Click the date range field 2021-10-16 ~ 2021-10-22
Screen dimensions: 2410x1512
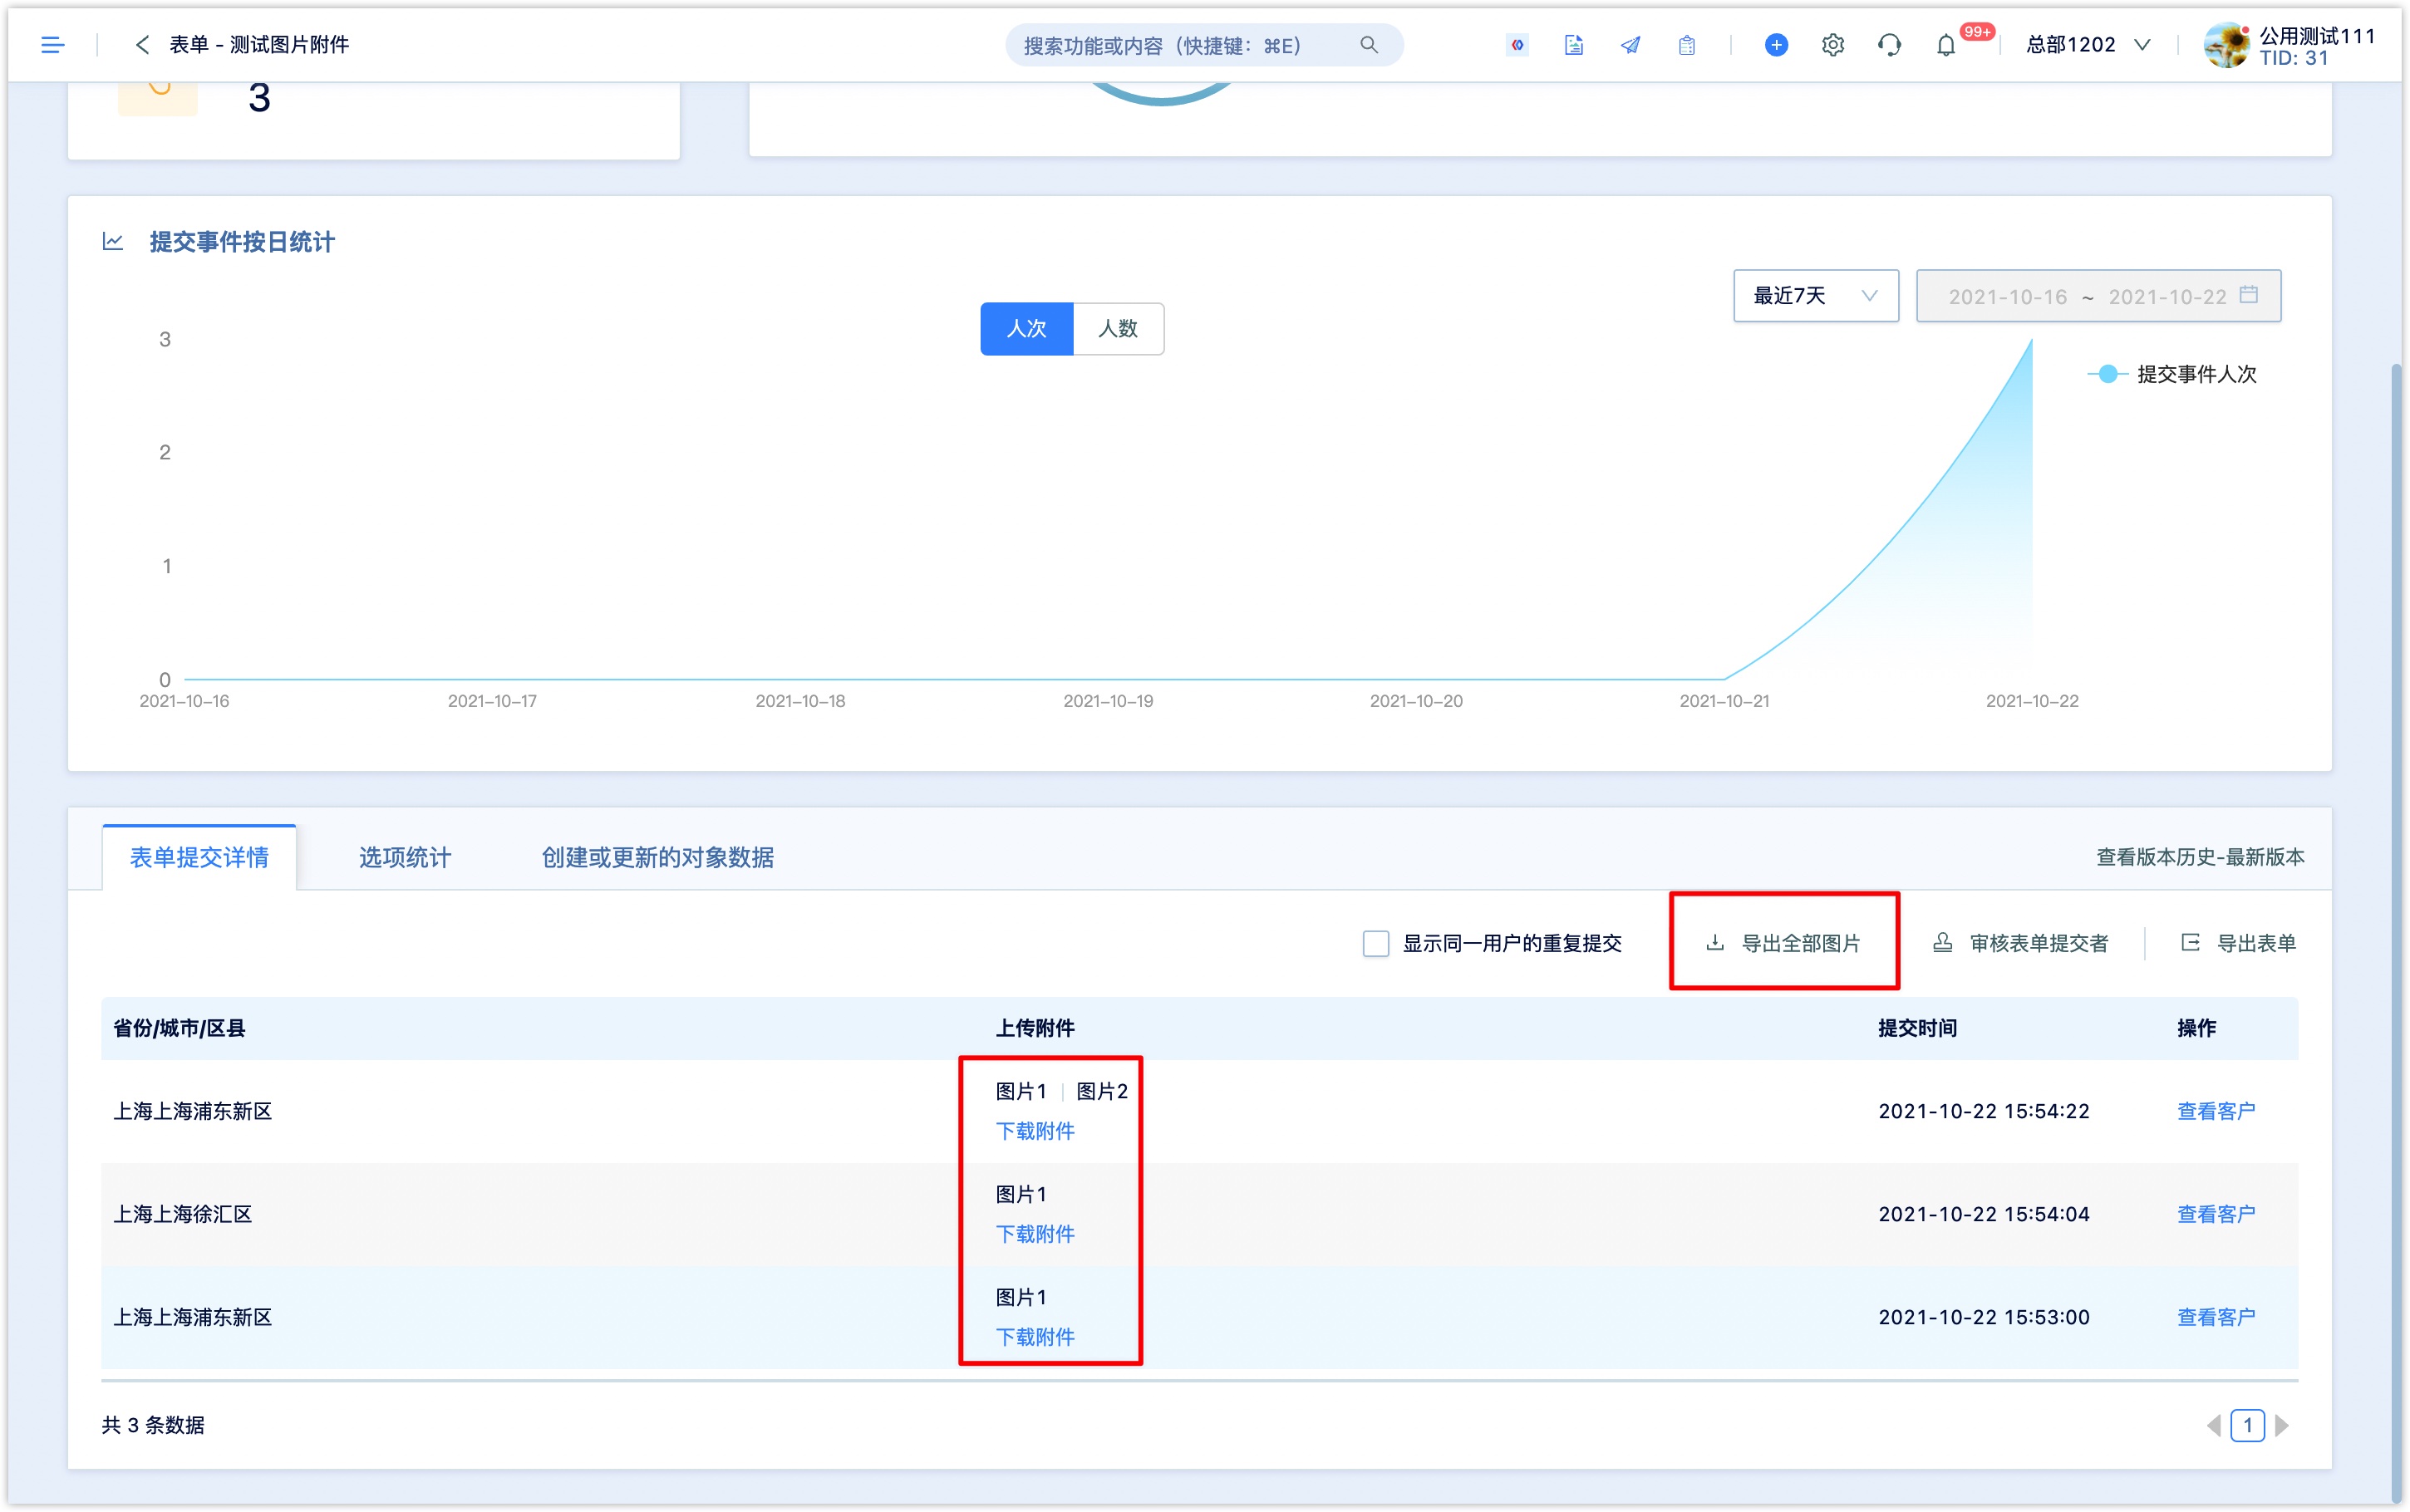click(x=2098, y=295)
